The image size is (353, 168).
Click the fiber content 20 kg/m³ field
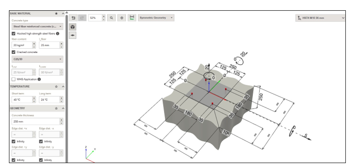point(22,45)
